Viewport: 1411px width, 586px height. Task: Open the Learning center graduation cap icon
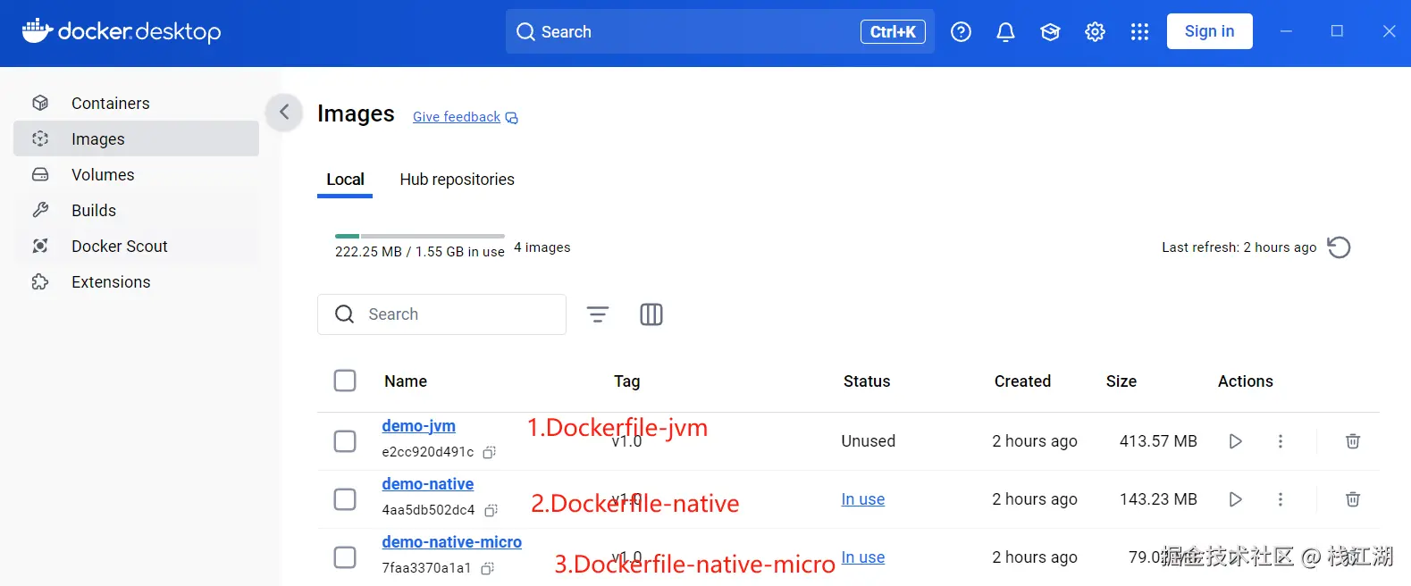point(1050,32)
